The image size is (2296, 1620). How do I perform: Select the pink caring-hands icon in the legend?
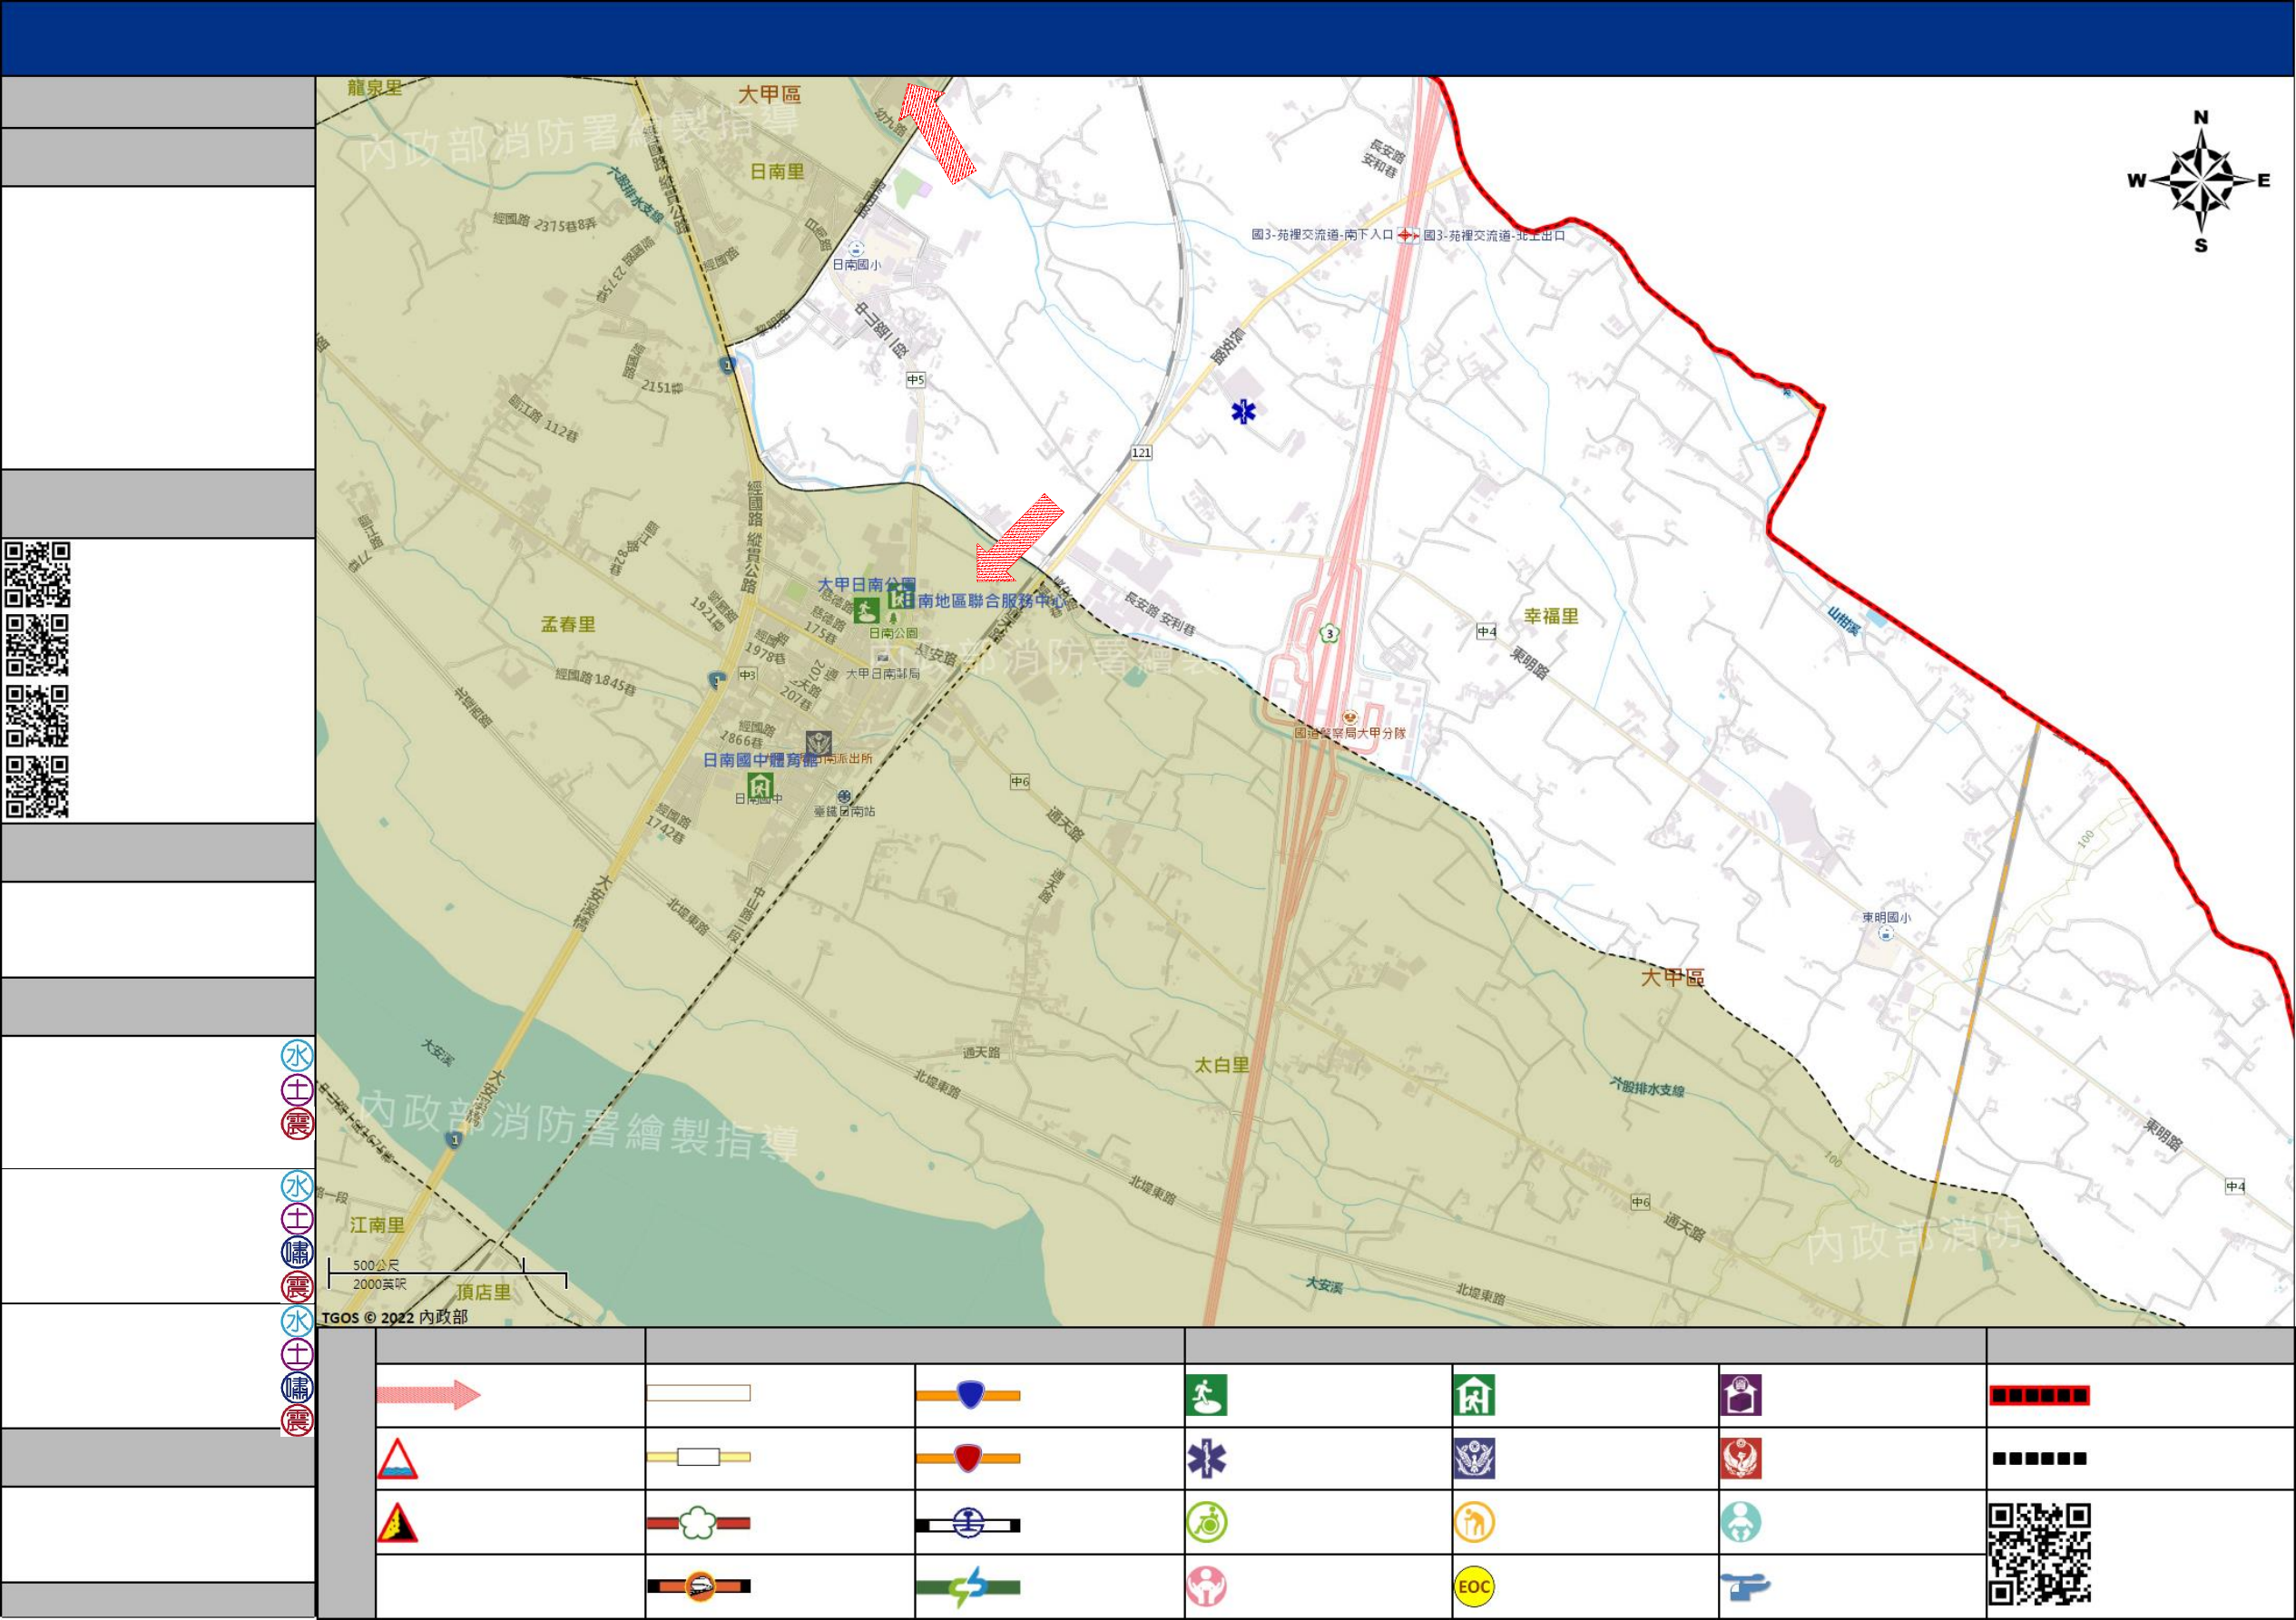[x=1206, y=1587]
